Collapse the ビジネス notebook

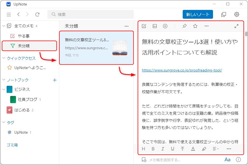(4, 89)
